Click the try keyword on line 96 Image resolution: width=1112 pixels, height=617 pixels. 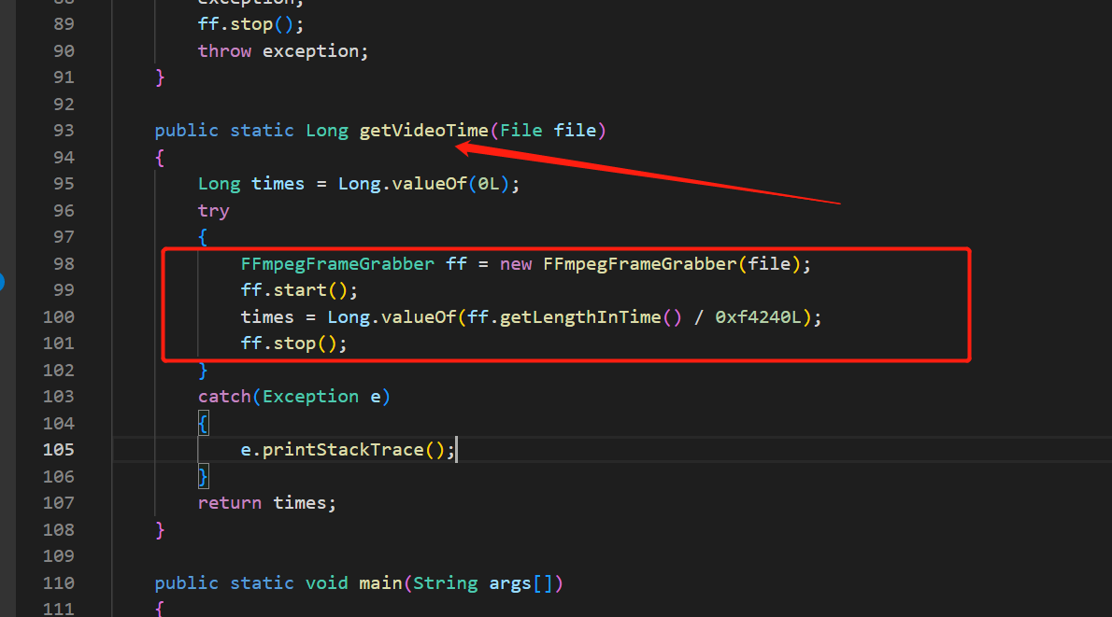pyautogui.click(x=213, y=211)
